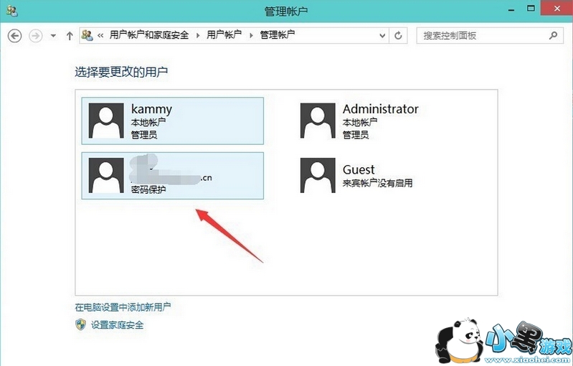
Task: Maximize the 管理帐户 window
Action: (531, 9)
